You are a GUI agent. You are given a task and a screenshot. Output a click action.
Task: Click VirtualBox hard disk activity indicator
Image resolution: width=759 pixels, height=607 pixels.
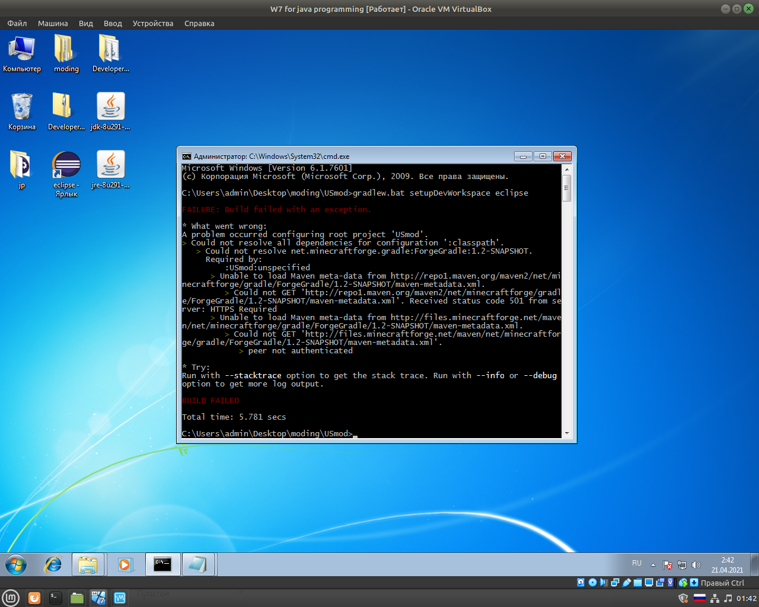coord(581,583)
